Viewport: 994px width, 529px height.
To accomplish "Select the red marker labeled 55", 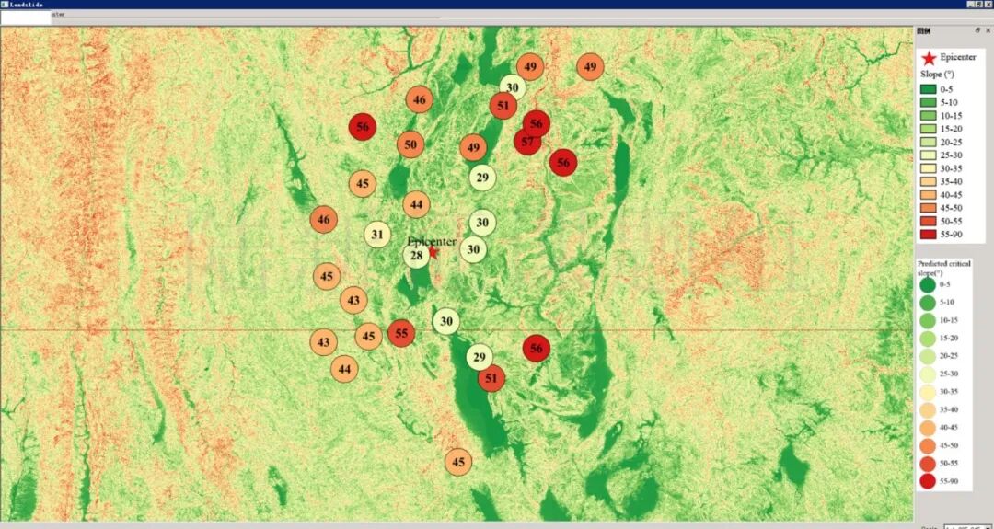I will point(401,333).
